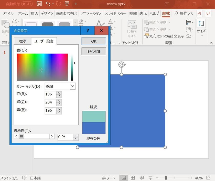Open the quick access toolbar customization menu

[76, 4]
